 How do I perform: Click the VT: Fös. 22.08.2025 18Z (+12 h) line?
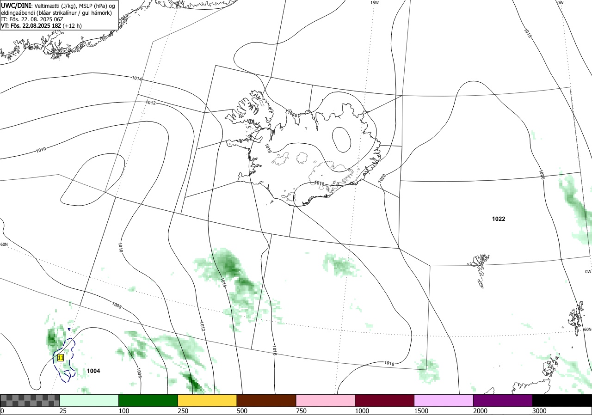click(42, 26)
